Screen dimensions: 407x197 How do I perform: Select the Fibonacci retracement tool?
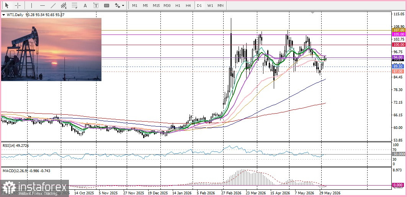tap(75, 5)
